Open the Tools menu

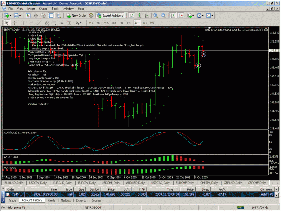(55, 9)
